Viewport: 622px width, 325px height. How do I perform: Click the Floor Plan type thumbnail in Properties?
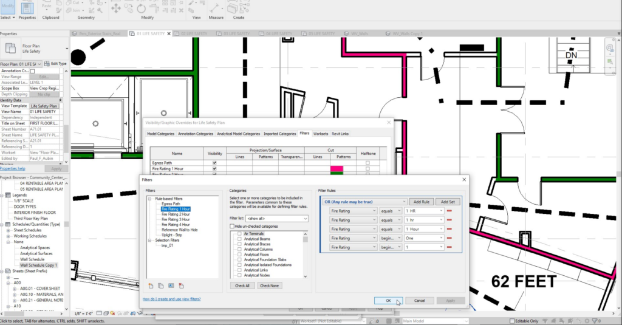pyautogui.click(x=10, y=49)
